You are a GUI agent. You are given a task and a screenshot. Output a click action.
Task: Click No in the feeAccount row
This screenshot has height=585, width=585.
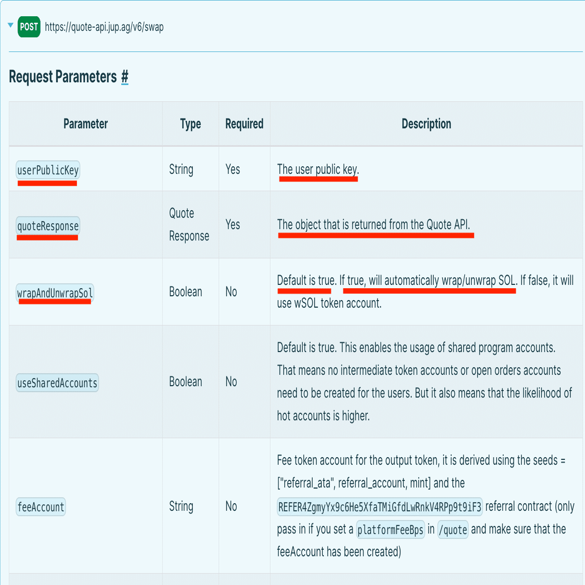click(x=231, y=506)
